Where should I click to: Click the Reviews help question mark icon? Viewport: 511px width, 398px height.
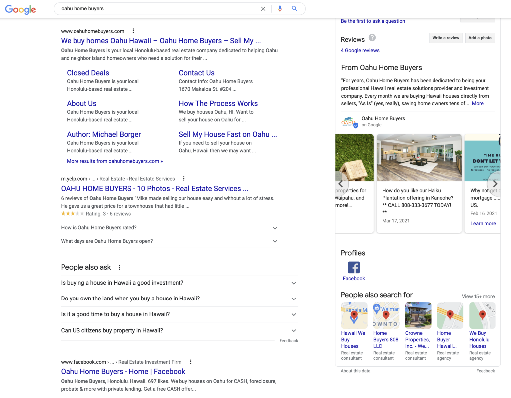click(372, 38)
